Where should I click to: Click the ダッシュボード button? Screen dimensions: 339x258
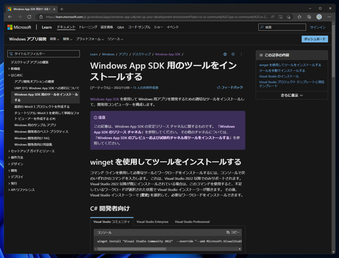pyautogui.click(x=315, y=39)
